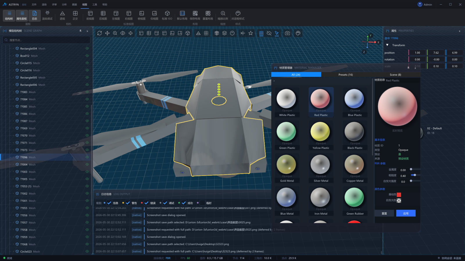465x261 pixels.
Task: Hide Box012 mesh via eye icon
Action: [87, 56]
